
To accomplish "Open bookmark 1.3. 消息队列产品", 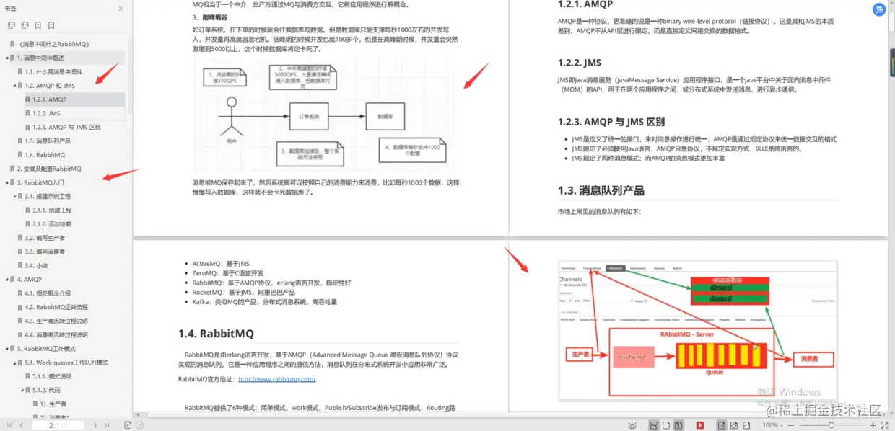I will click(48, 141).
